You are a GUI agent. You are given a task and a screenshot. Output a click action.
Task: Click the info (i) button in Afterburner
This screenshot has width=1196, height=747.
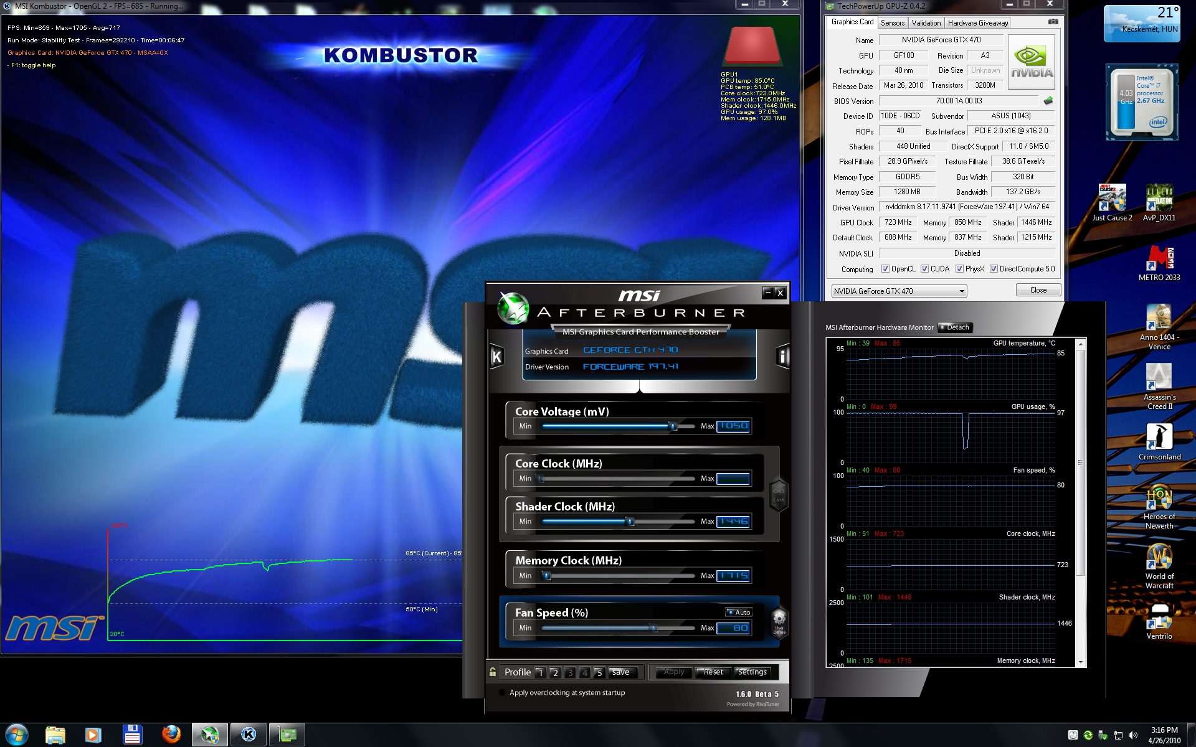(783, 356)
